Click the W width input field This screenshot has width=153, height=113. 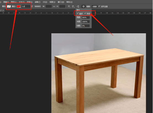point(49,7)
